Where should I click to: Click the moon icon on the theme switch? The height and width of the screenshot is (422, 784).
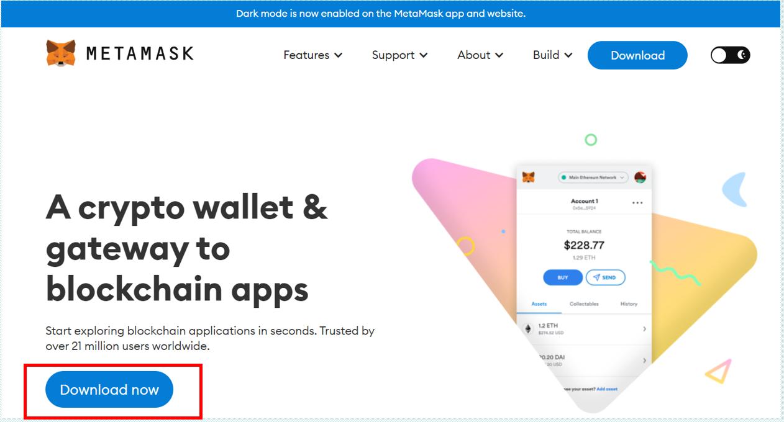point(742,55)
